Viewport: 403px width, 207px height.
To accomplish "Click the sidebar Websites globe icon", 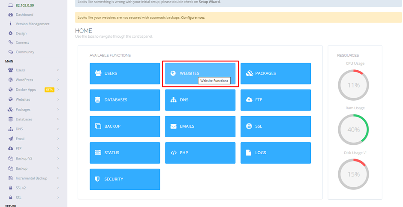I will (x=11, y=99).
